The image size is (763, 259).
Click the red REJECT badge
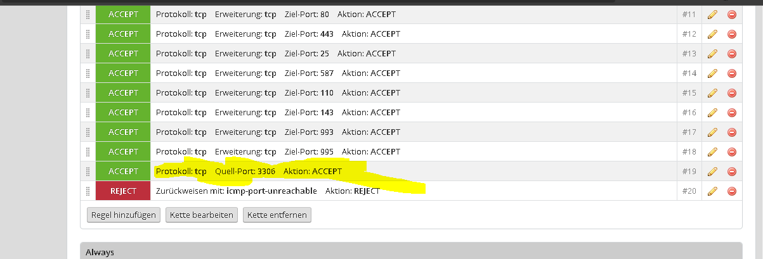click(123, 191)
